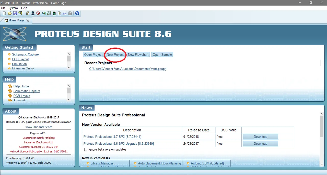Image resolution: width=327 pixels, height=175 pixels.
Task: Click News panel scrollbar up arrow
Action: point(322,114)
